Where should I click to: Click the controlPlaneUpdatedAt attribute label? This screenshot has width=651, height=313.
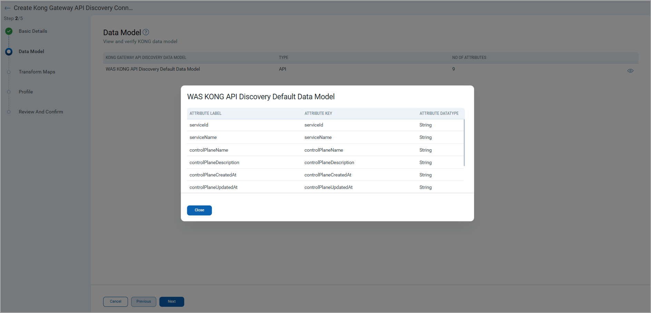tap(214, 187)
